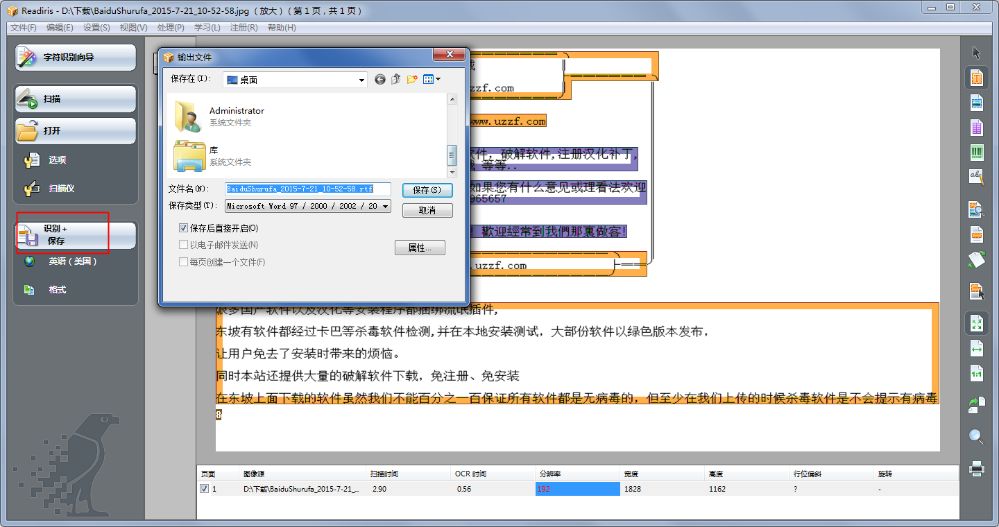The height and width of the screenshot is (527, 999).
Task: Click the 识别+保存 button
Action: [x=76, y=235]
